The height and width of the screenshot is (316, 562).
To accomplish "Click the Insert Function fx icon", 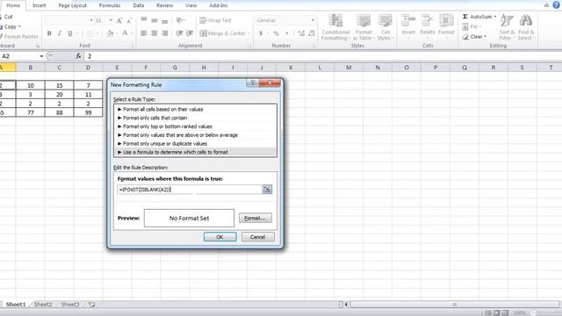I will tap(78, 56).
